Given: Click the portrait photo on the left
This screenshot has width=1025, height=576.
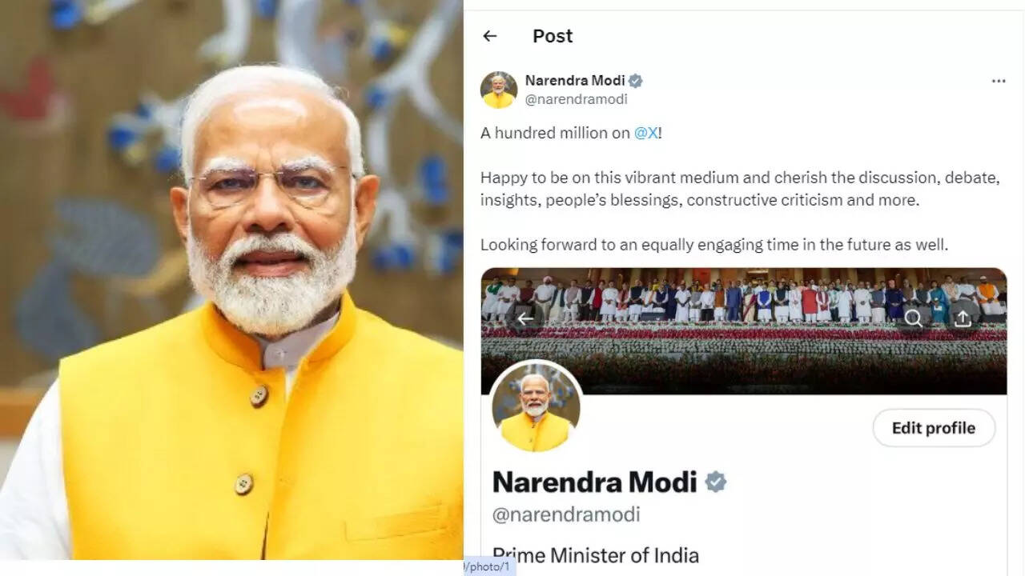Looking at the screenshot, I should pos(231,280).
